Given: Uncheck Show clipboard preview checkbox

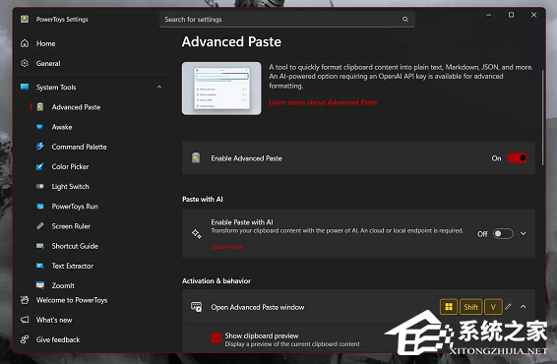Looking at the screenshot, I should point(216,338).
